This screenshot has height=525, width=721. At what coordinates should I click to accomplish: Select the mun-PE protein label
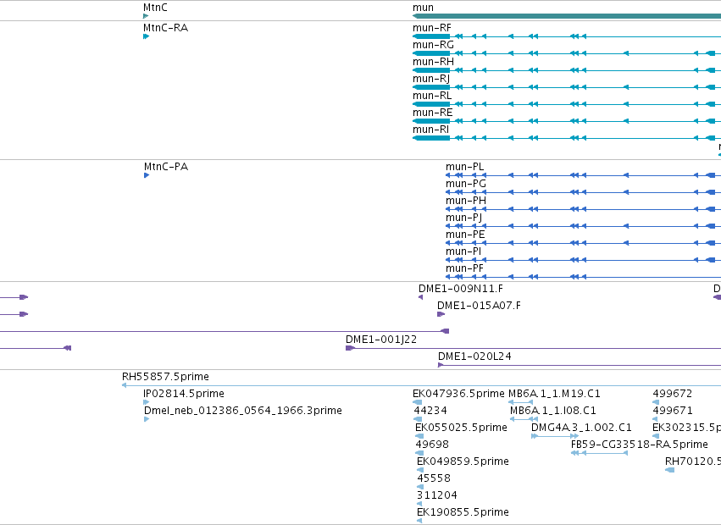[465, 235]
